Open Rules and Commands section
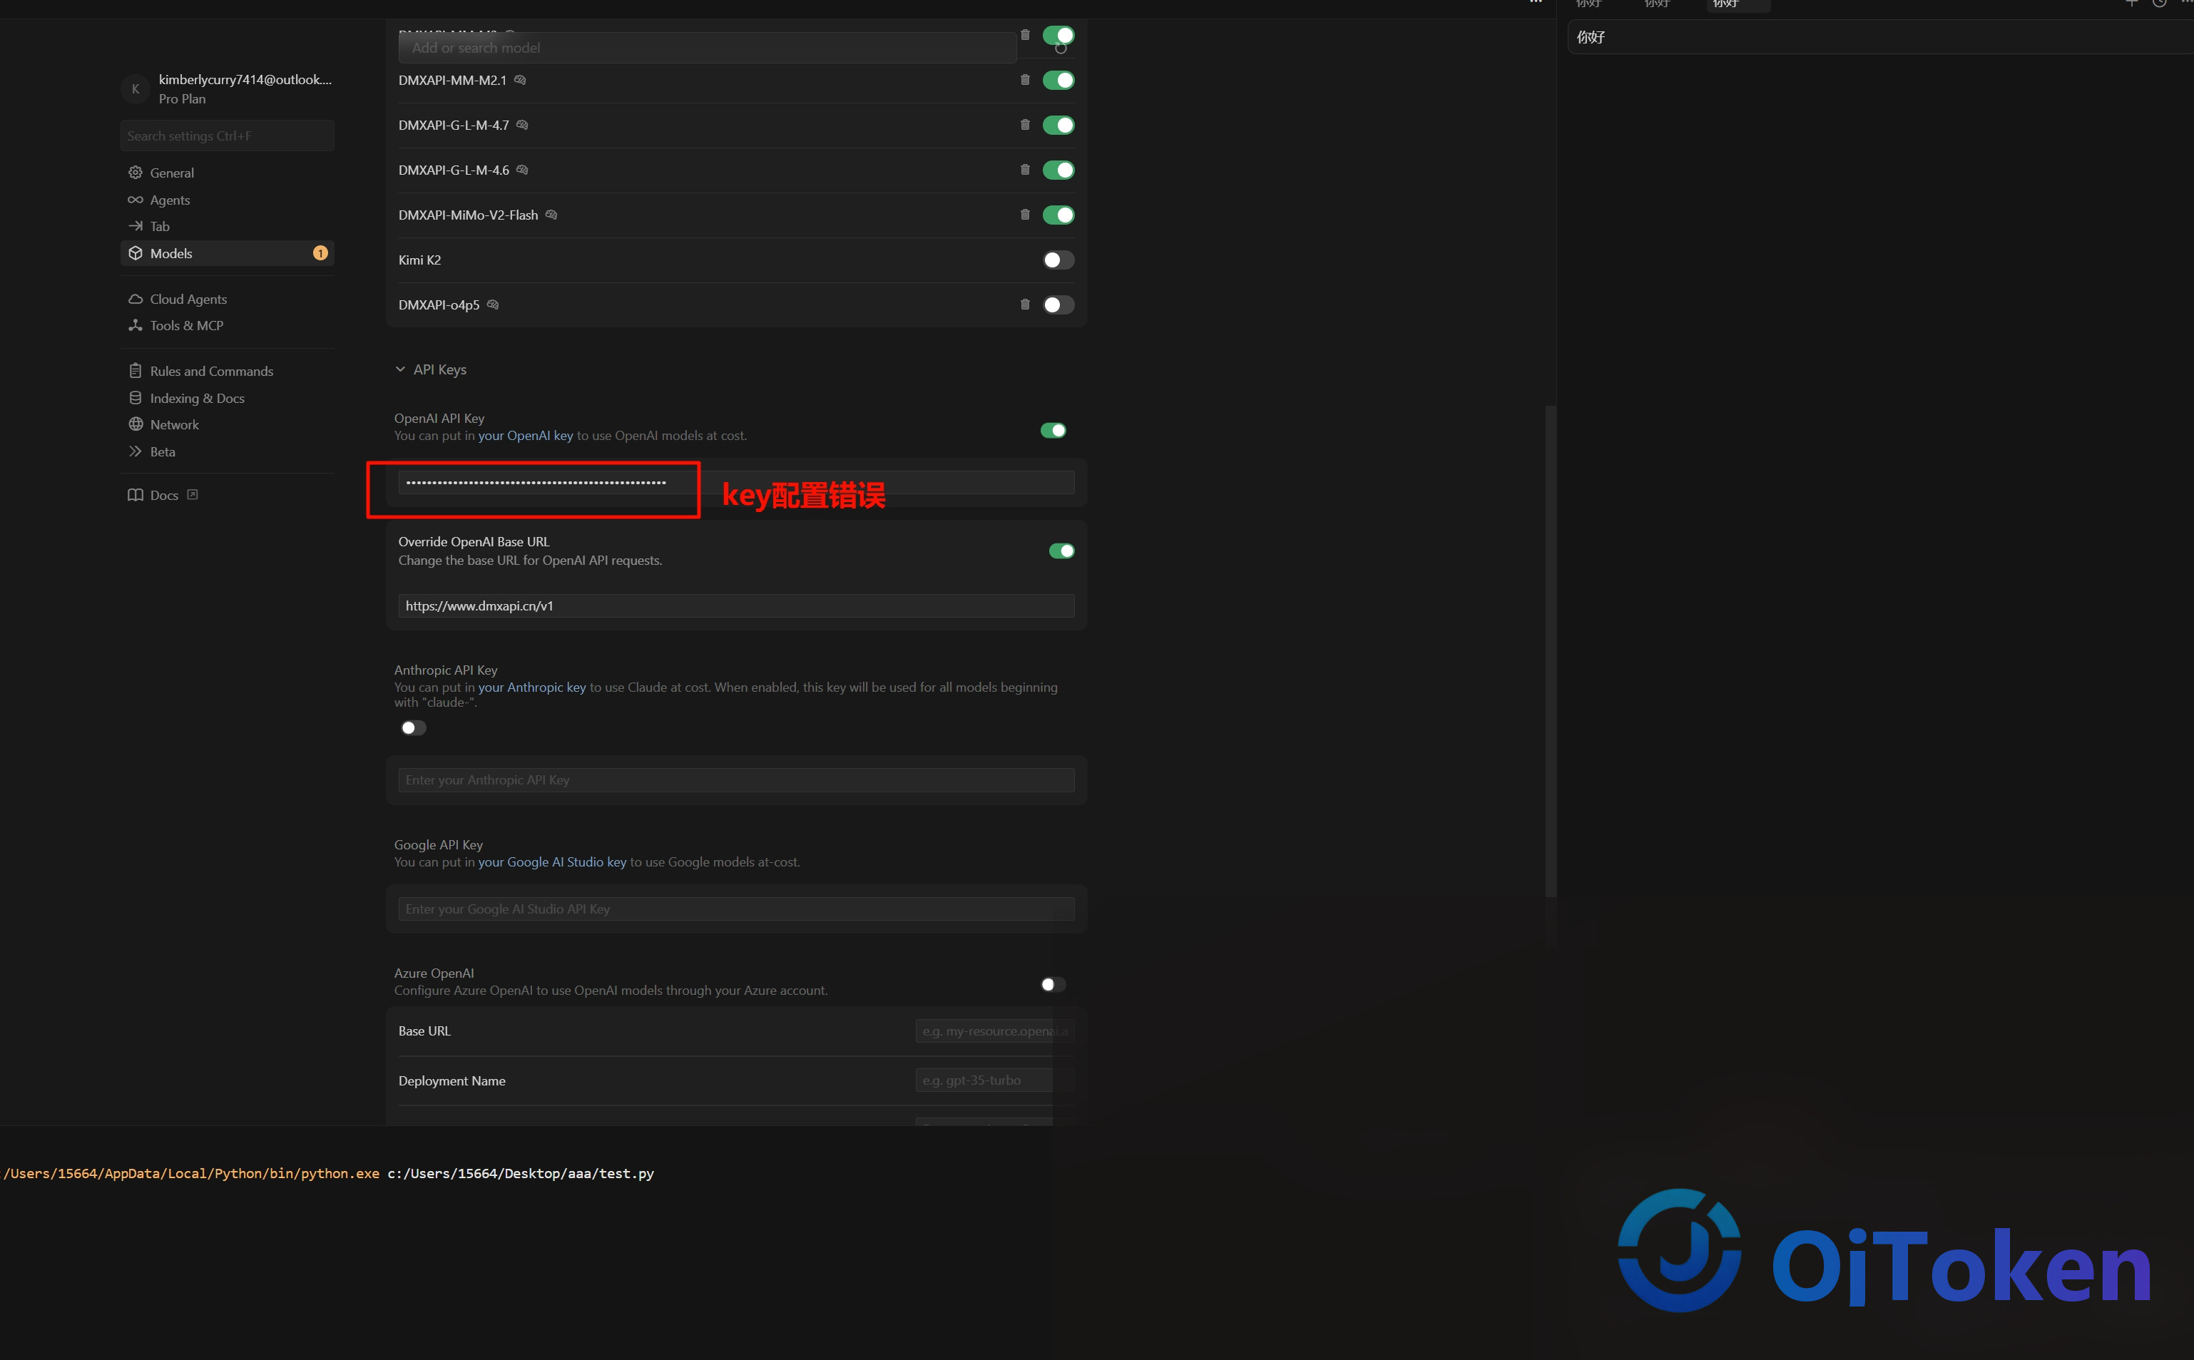Screen dimensions: 2194x1360 pyautogui.click(x=228, y=372)
